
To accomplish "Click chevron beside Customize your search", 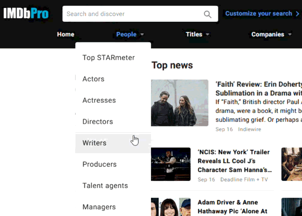I will click(298, 14).
